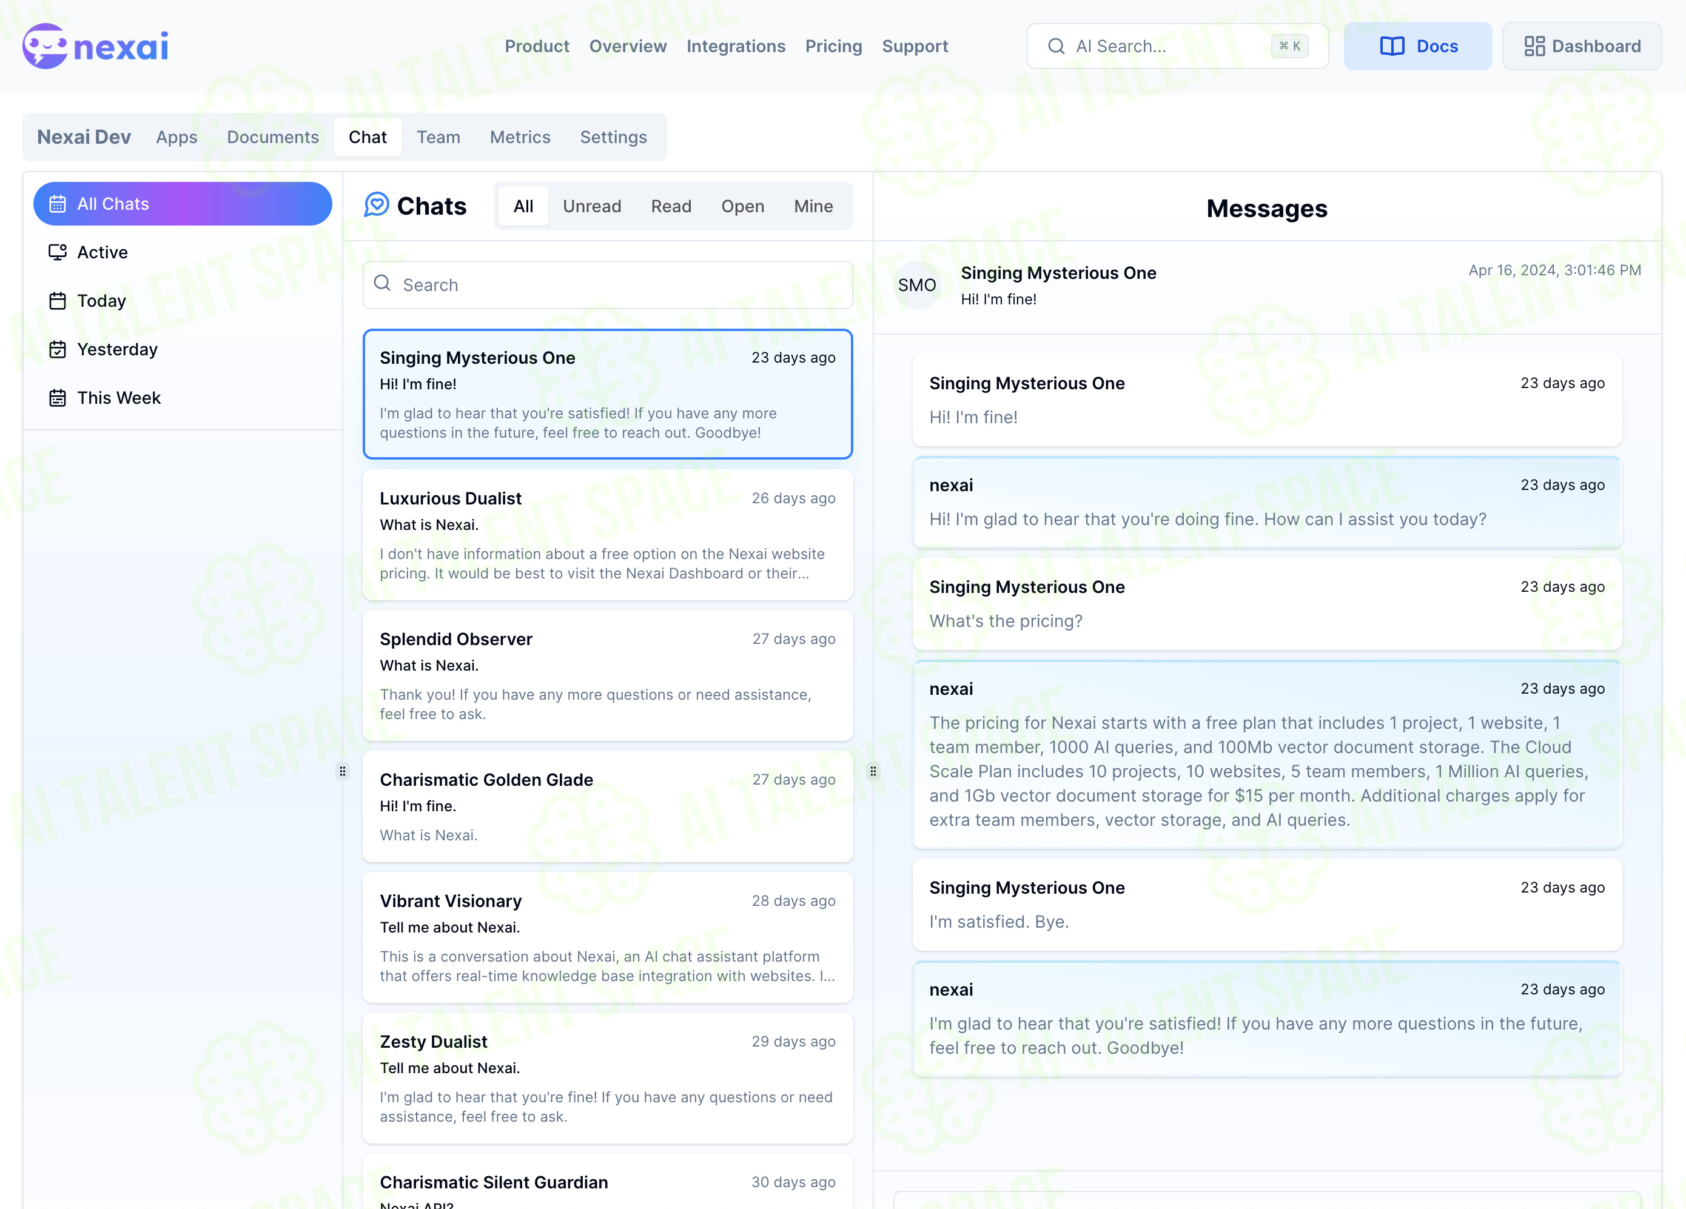The width and height of the screenshot is (1686, 1209).
Task: Click the grid icon on Dashboard button
Action: (1534, 46)
